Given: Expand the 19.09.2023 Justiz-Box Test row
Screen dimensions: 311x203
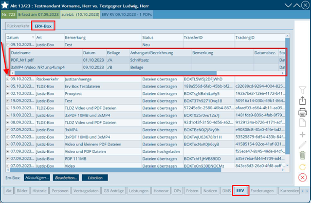Looking at the screenshot, I should (8, 100).
